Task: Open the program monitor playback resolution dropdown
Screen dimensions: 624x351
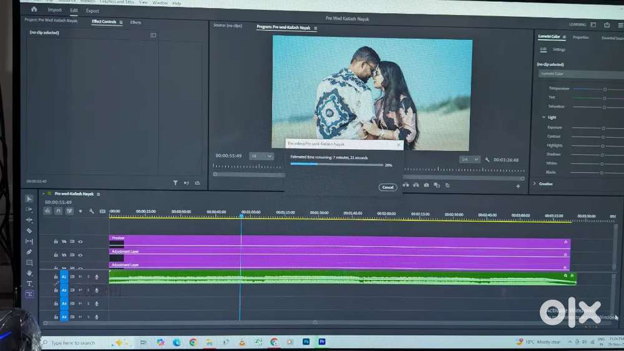Action: pos(469,159)
